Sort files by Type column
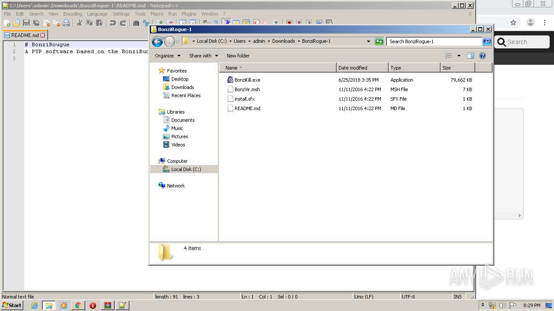 coord(414,68)
